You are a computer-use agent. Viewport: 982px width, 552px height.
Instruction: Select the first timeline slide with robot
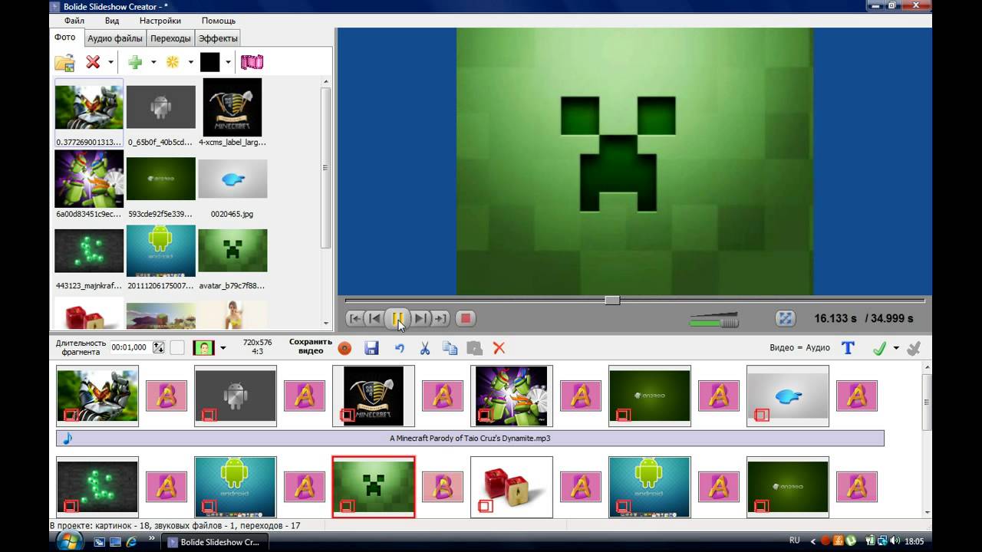[97, 396]
